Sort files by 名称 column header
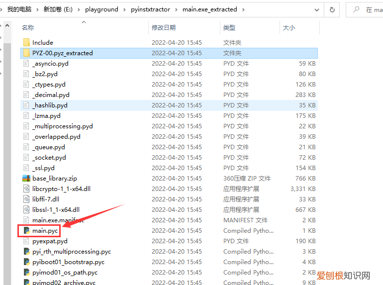Viewport: 383px width, 285px height. click(x=28, y=28)
